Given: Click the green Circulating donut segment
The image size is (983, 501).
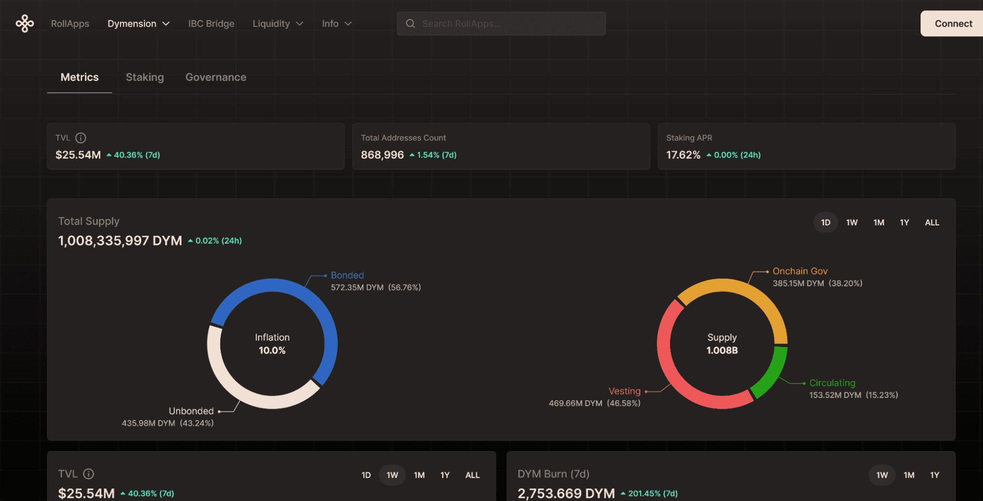Looking at the screenshot, I should 773,373.
